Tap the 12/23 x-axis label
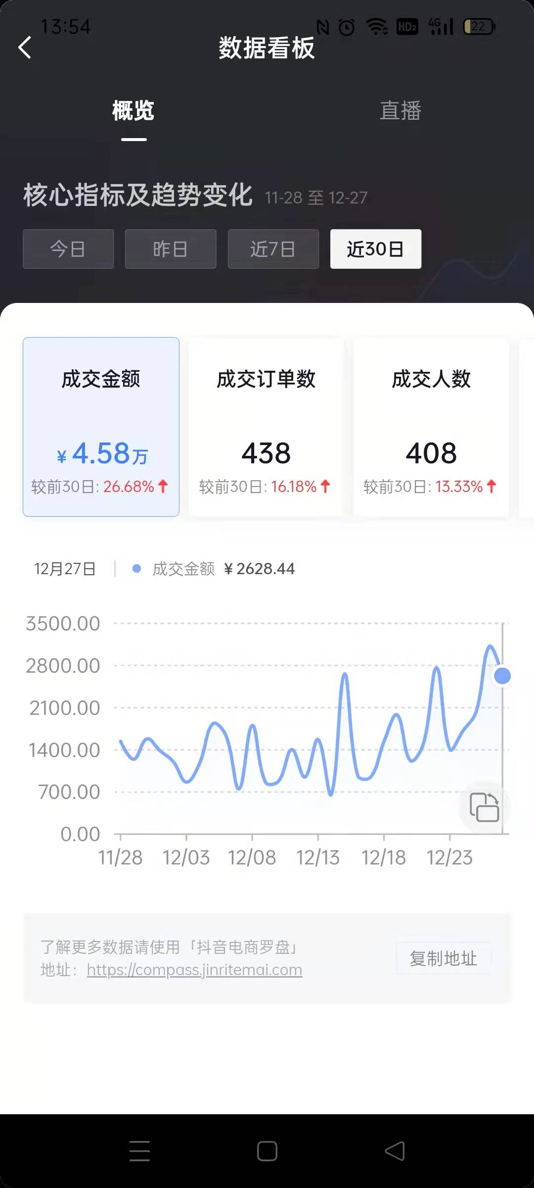This screenshot has height=1188, width=534. click(449, 857)
